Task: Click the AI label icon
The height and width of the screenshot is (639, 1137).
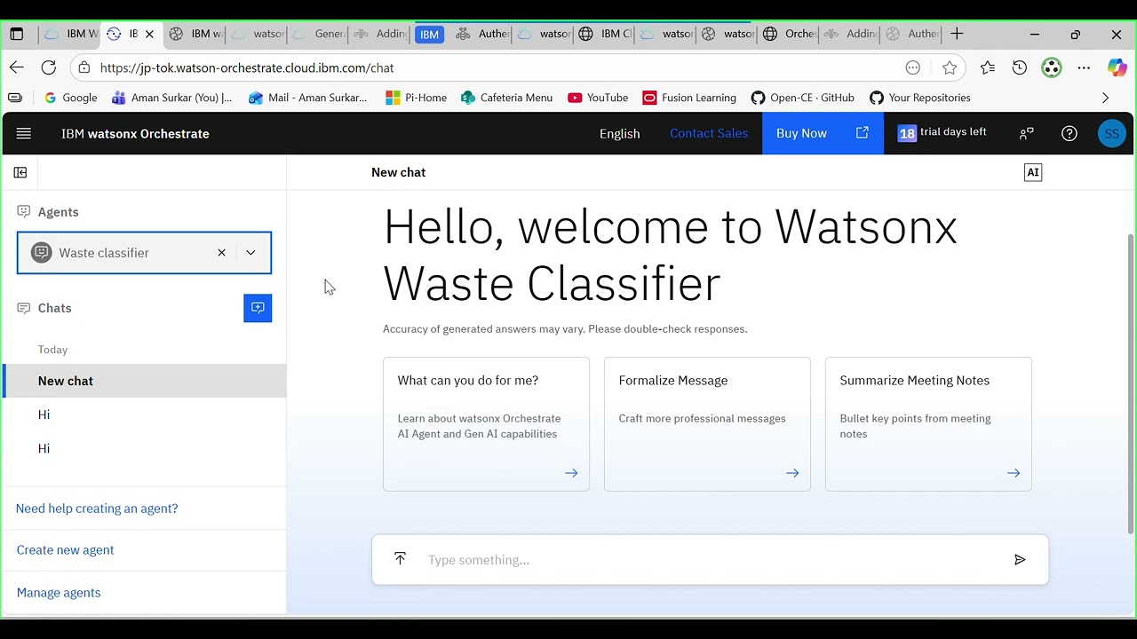Action: point(1033,172)
